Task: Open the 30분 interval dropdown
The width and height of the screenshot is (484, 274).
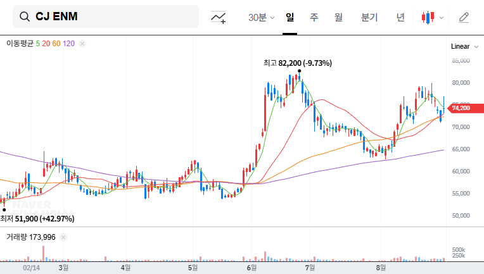Action: point(261,18)
